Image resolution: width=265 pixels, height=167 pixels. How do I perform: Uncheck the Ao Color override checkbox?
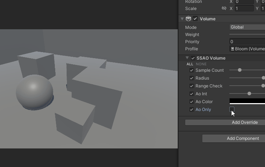(192, 102)
